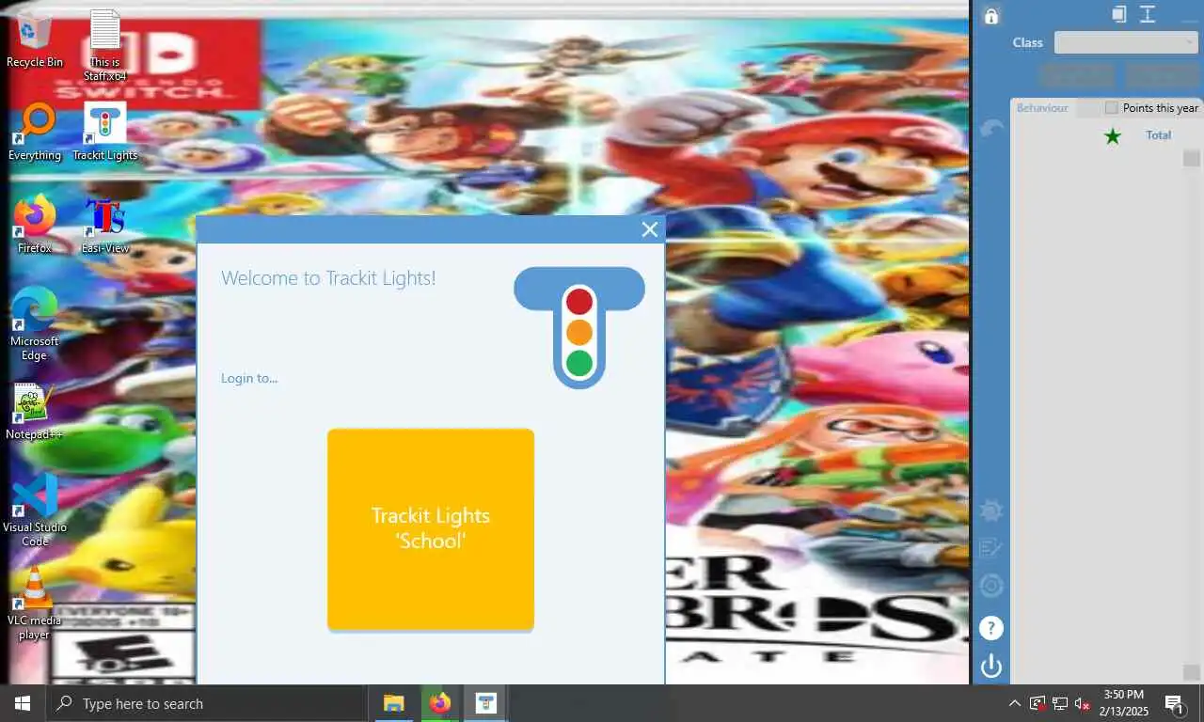
Task: Switch to the Behaviour tab
Action: point(1042,108)
